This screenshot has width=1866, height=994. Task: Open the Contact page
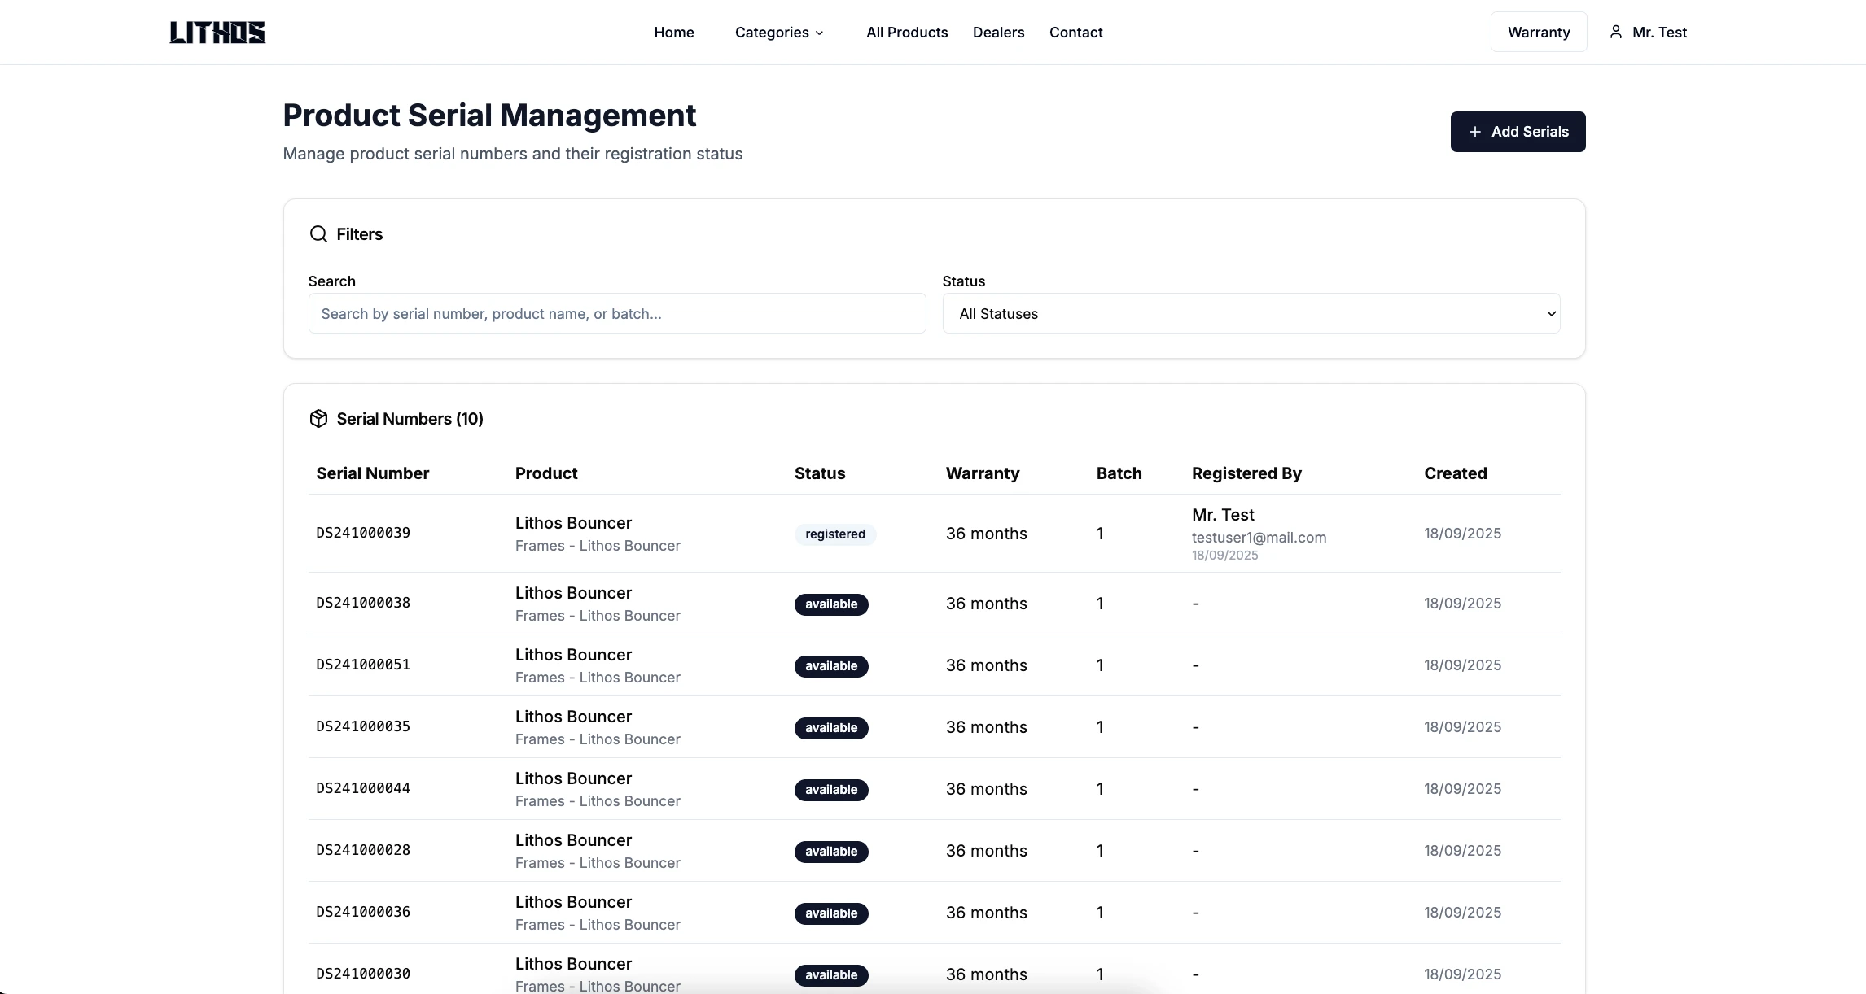pos(1075,33)
